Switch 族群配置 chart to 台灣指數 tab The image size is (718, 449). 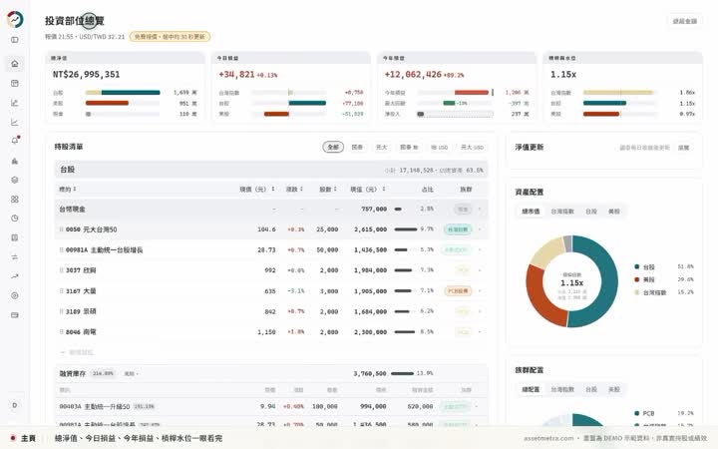(561, 389)
